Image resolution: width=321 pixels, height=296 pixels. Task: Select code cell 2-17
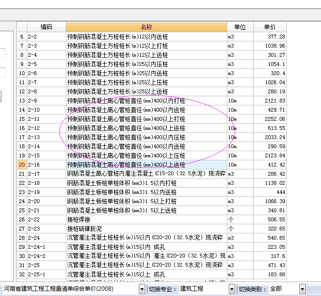(x=47, y=174)
